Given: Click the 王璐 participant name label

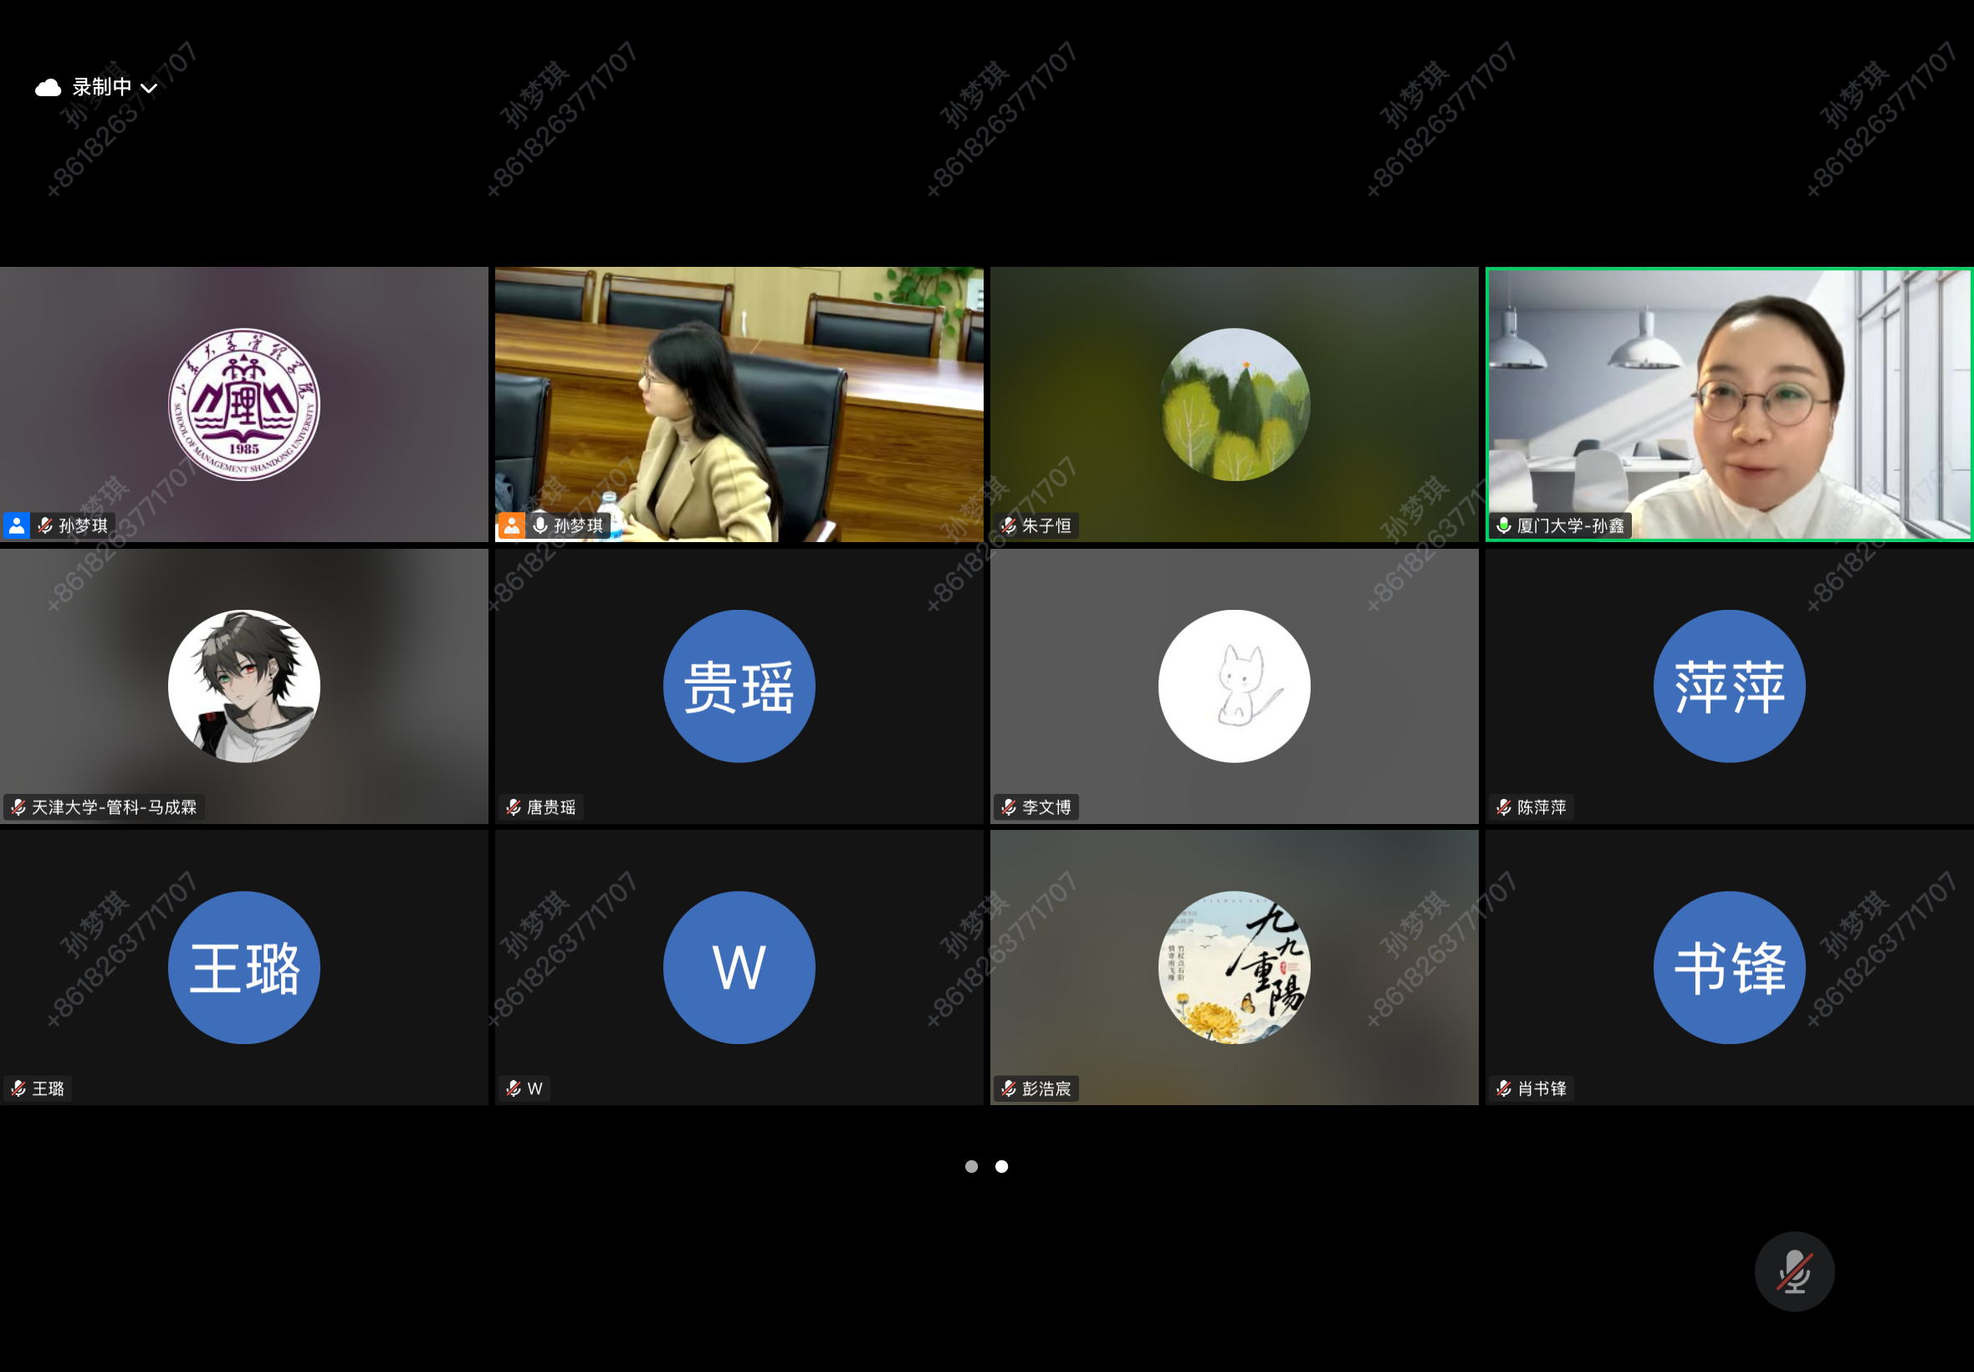Looking at the screenshot, I should (x=49, y=1088).
